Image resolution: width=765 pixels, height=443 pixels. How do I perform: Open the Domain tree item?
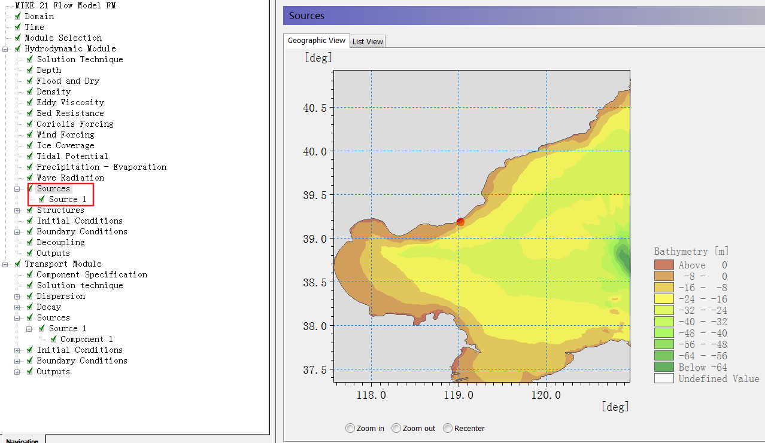(x=39, y=16)
